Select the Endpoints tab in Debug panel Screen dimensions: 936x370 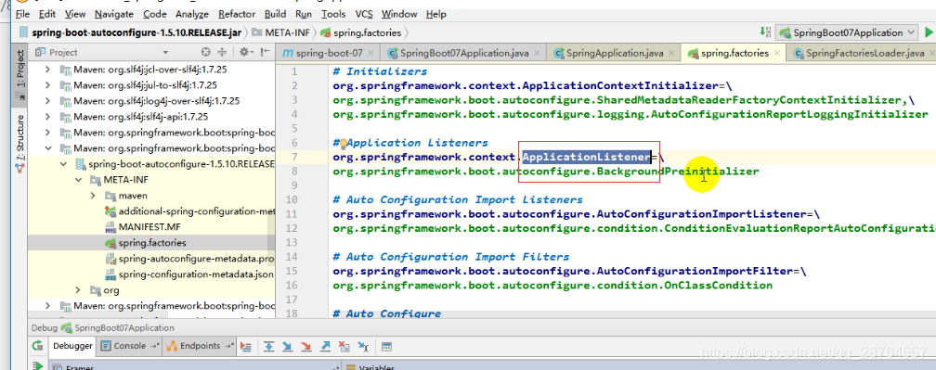(200, 346)
